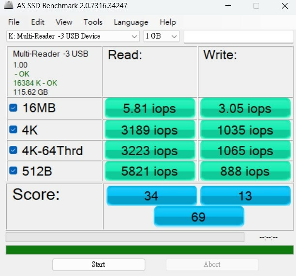This screenshot has width=296, height=276.
Task: Click the Write: column header
Action: point(220,55)
